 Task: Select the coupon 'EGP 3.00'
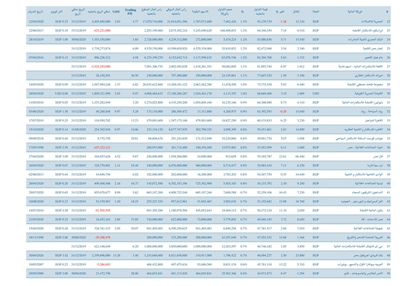click(x=61, y=157)
